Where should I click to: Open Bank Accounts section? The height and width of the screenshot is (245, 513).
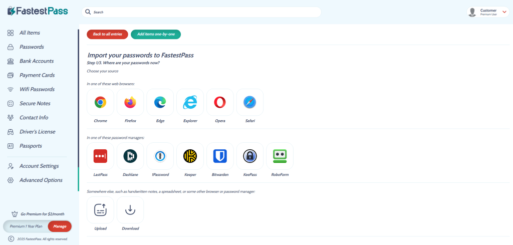pos(37,61)
